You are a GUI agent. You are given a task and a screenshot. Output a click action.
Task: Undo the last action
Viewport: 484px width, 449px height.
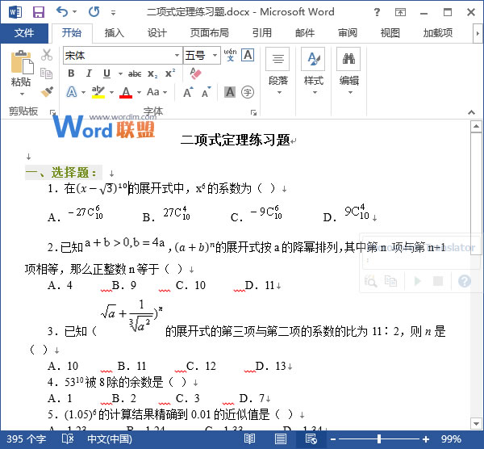point(62,12)
